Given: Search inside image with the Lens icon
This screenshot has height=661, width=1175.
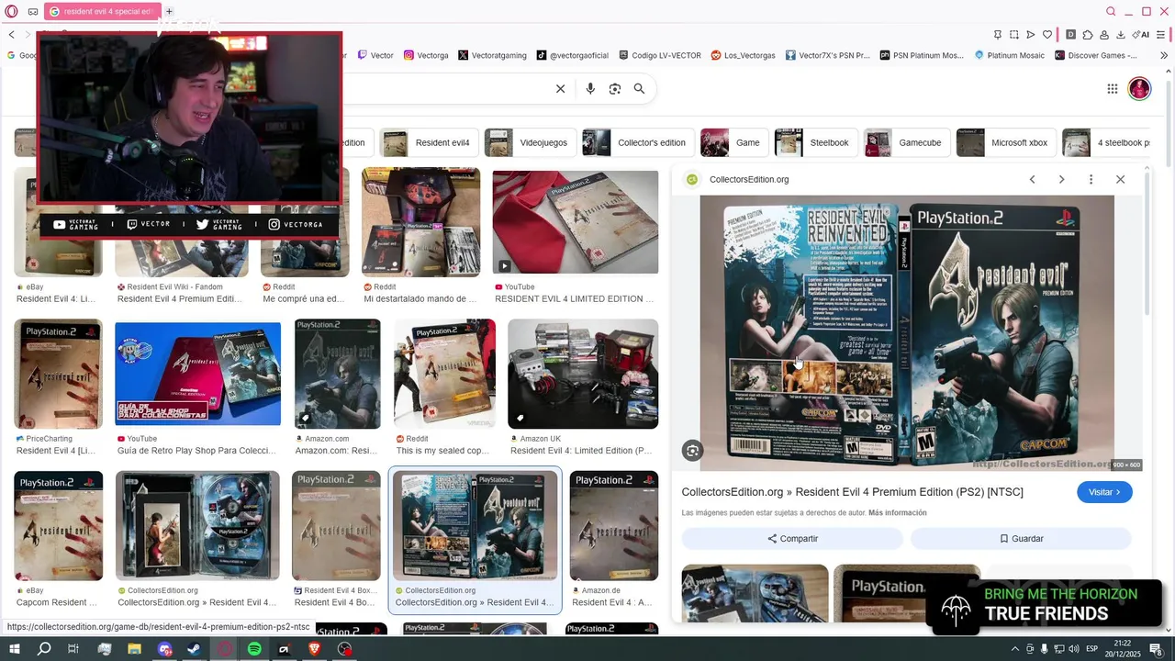Looking at the screenshot, I should pyautogui.click(x=693, y=450).
